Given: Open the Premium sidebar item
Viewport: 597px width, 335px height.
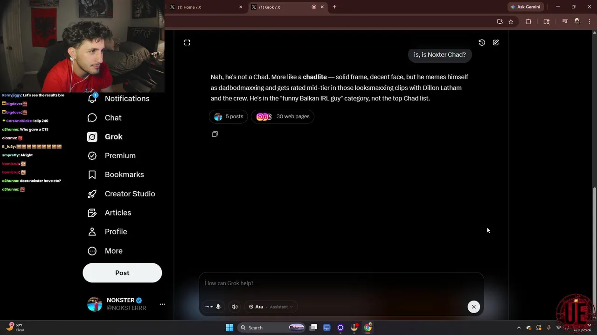Looking at the screenshot, I should coord(111,156).
